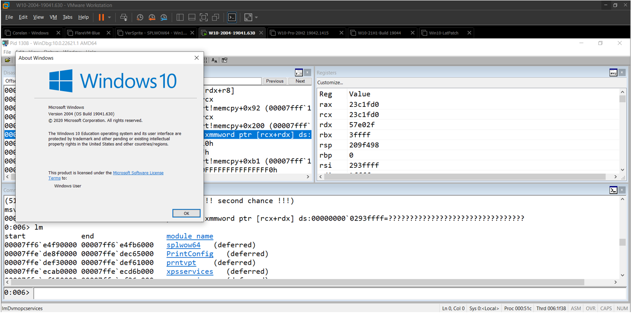Select the rax register row

pyautogui.click(x=468, y=105)
